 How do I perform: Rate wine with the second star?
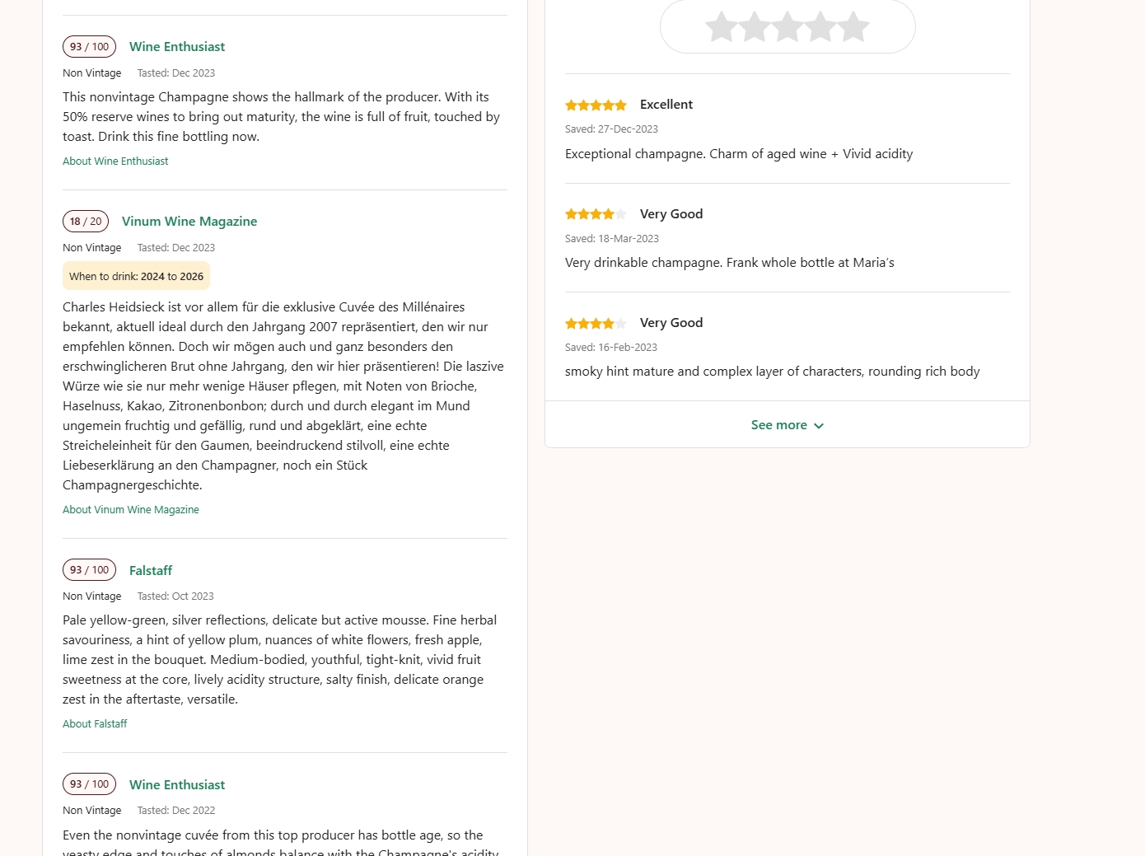coord(755,26)
